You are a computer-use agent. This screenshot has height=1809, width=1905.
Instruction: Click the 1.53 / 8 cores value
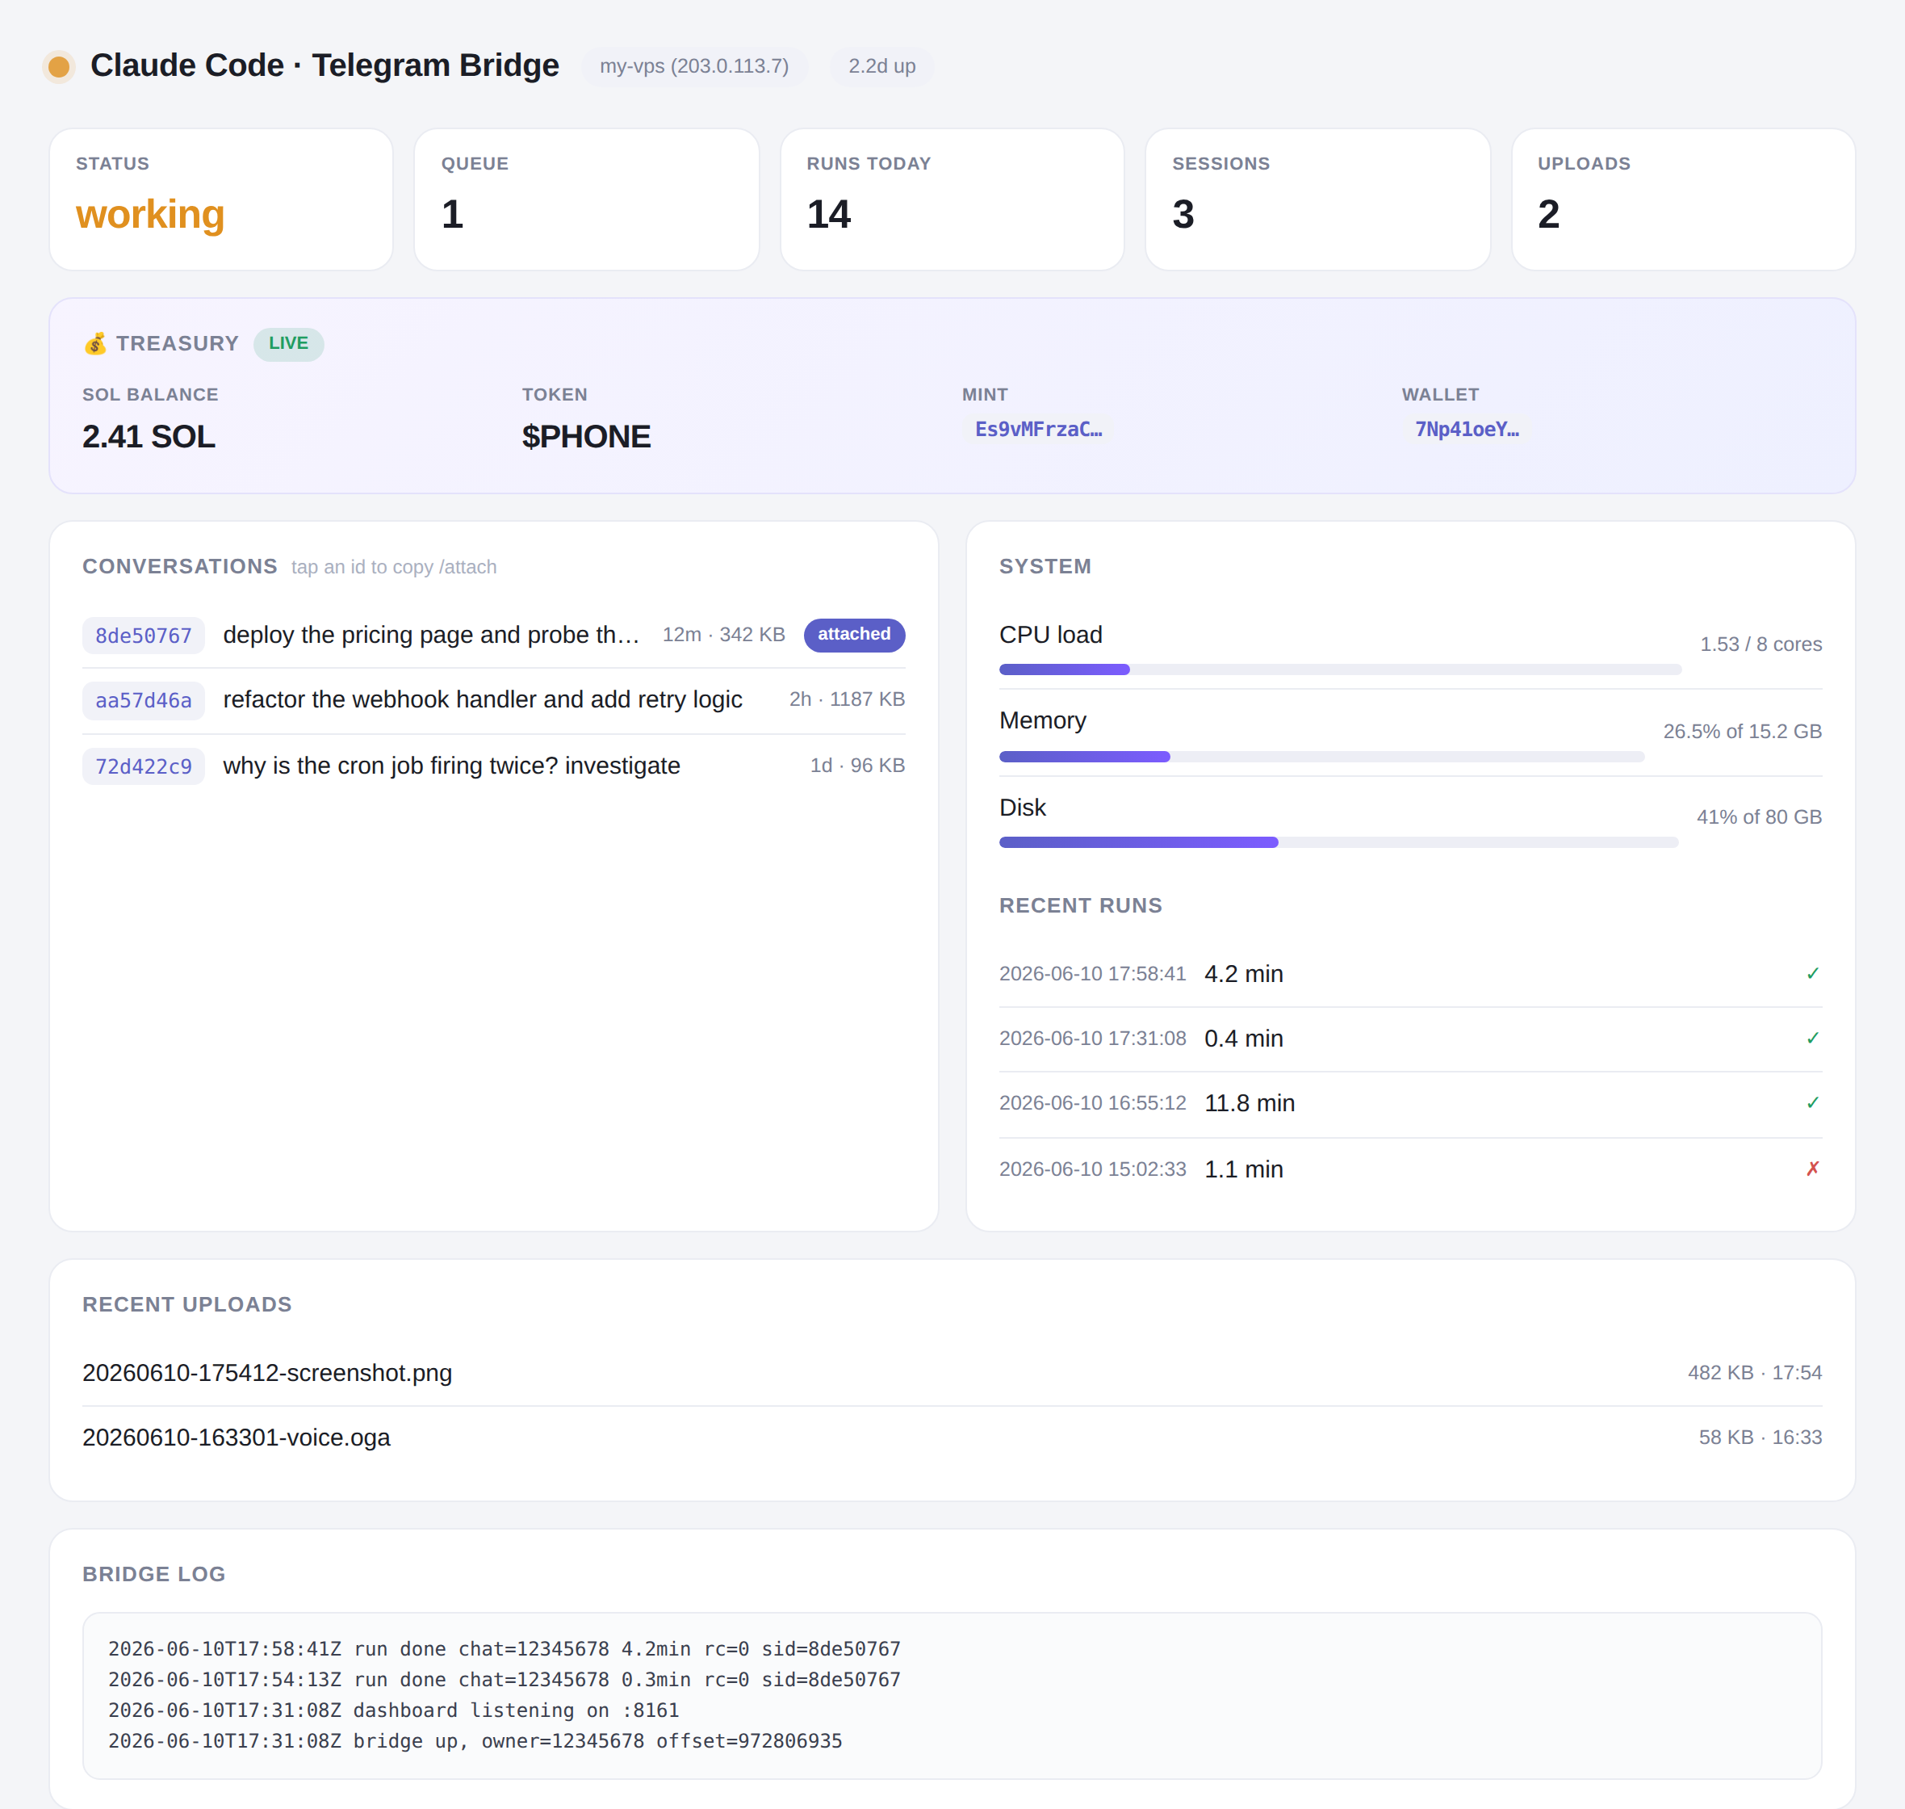(x=1761, y=644)
